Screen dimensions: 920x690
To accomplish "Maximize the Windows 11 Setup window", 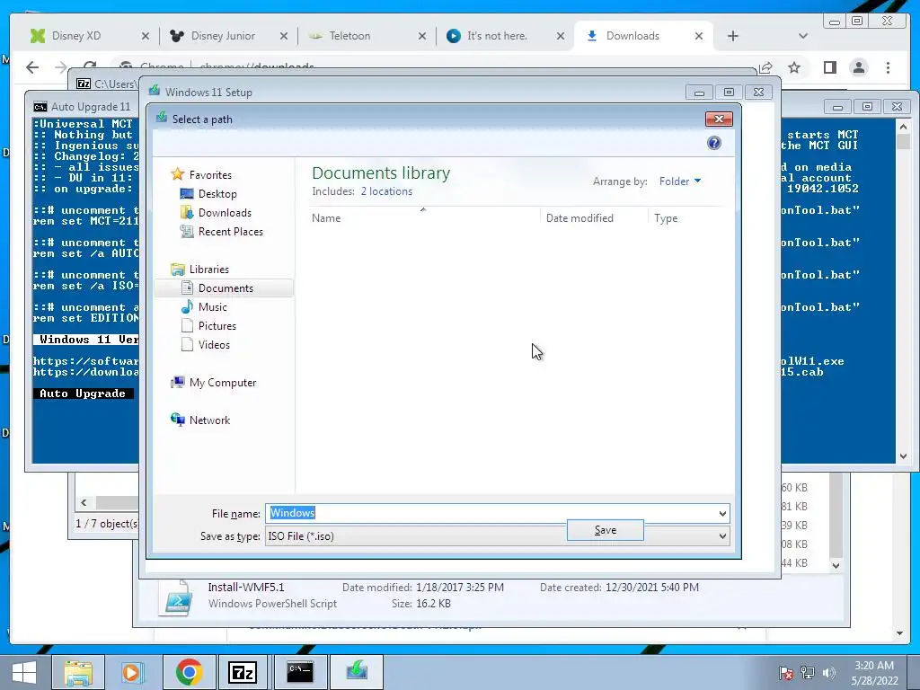I will tap(729, 93).
